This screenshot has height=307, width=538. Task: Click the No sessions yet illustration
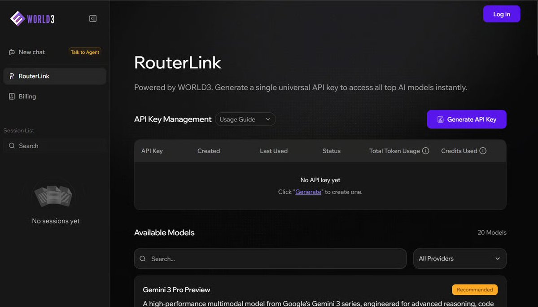click(x=53, y=196)
